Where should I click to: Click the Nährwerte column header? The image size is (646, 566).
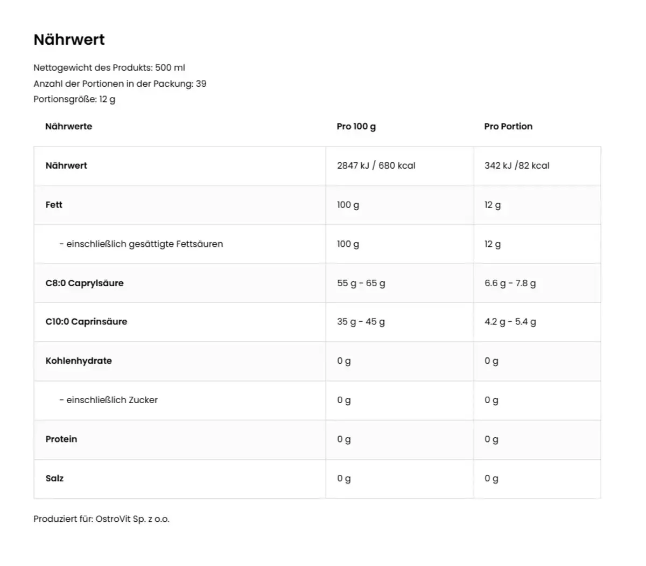69,126
